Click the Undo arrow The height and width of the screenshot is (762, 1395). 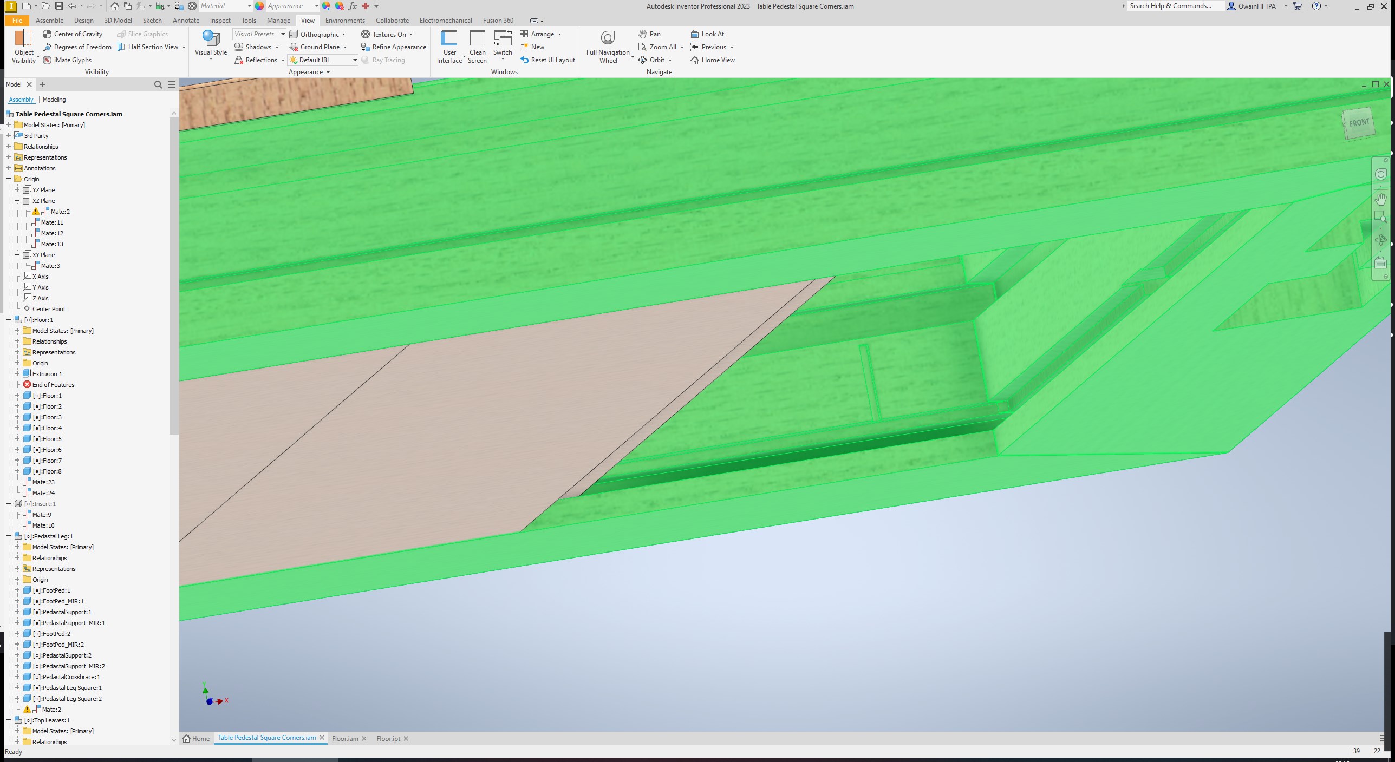click(x=72, y=6)
